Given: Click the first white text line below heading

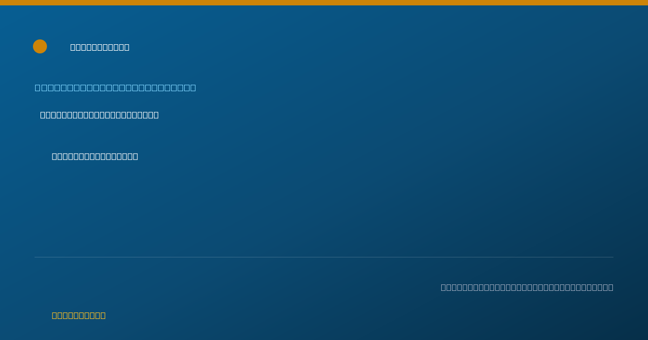Looking at the screenshot, I should (99, 115).
